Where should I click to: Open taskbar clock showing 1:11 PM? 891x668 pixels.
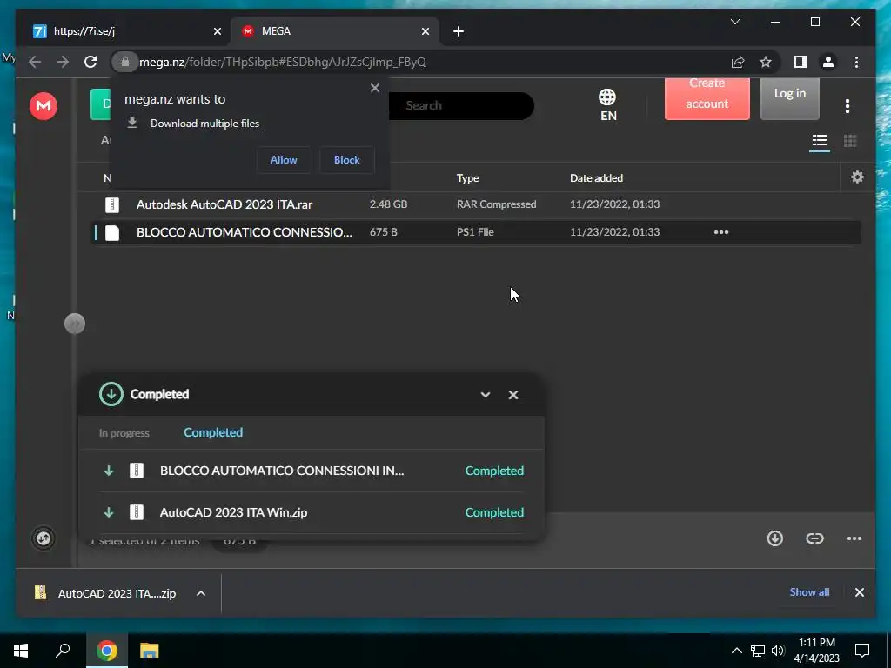pos(816,651)
